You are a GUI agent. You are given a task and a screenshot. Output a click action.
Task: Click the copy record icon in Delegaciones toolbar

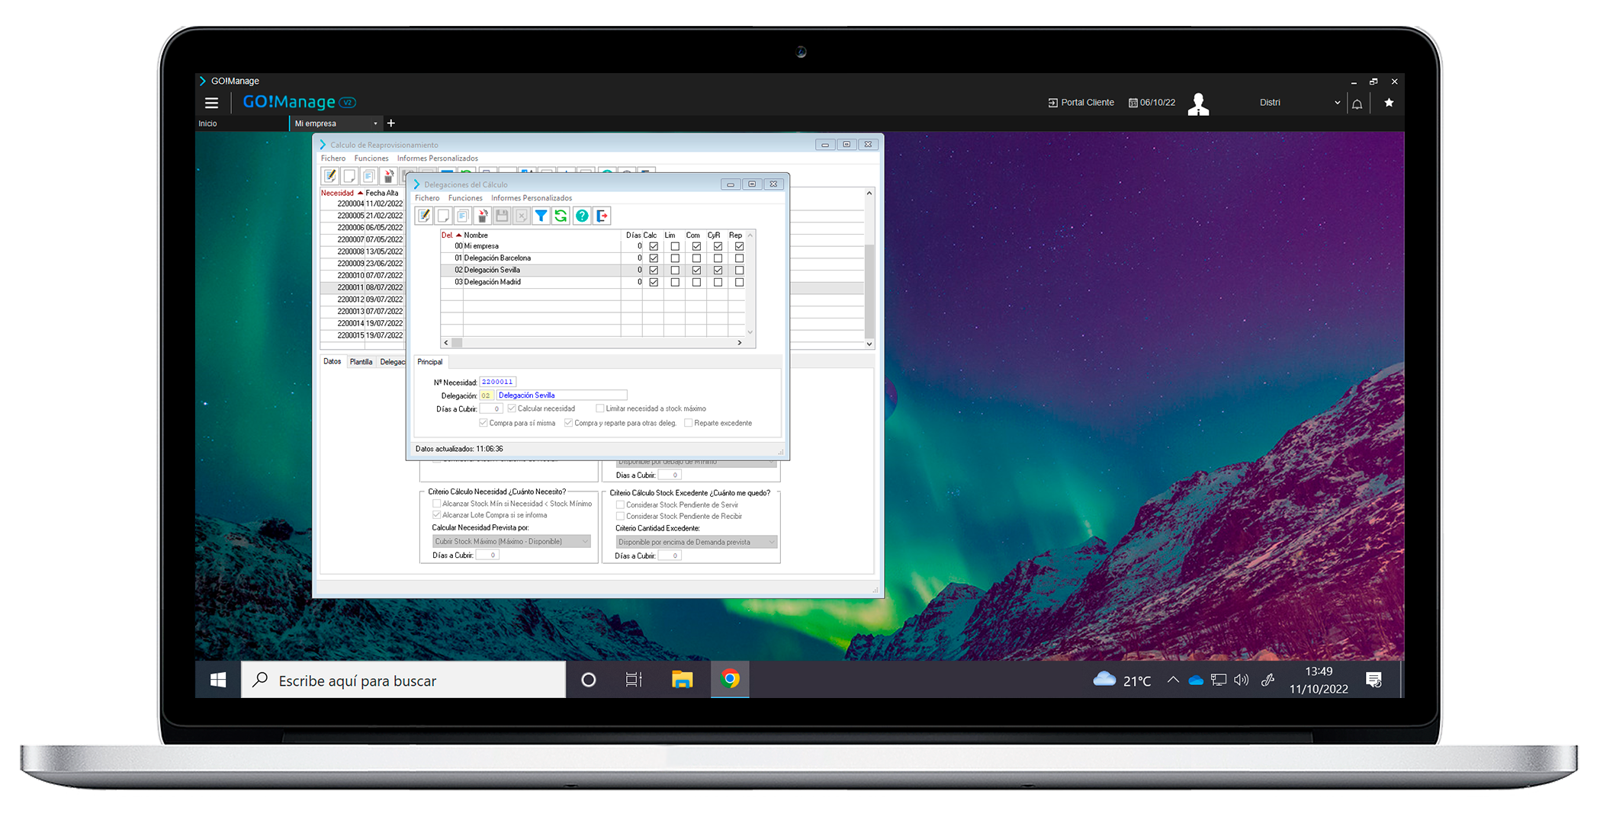(463, 216)
